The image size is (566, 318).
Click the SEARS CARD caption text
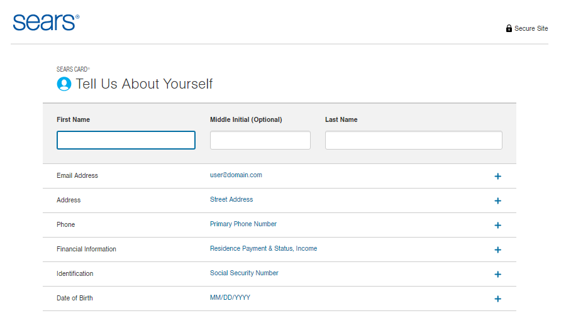pyautogui.click(x=73, y=69)
